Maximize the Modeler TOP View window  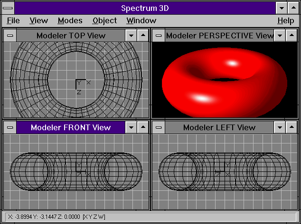point(142,36)
